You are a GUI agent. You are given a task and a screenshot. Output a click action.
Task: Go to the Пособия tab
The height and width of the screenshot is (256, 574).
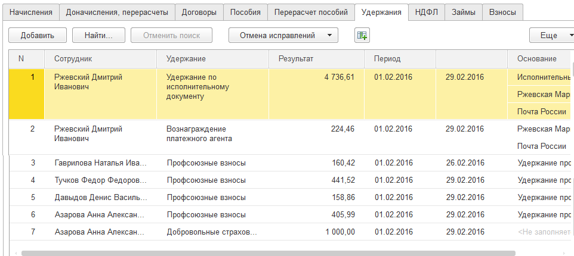click(x=245, y=12)
